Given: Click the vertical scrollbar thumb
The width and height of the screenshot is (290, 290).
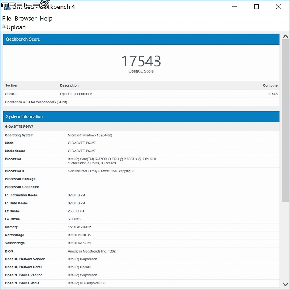Looking at the screenshot, I should pyautogui.click(x=286, y=120).
